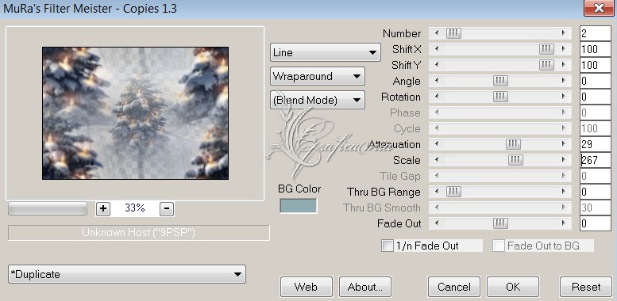This screenshot has width=617, height=301.
Task: Click right arrow of Number slider
Action: [564, 33]
